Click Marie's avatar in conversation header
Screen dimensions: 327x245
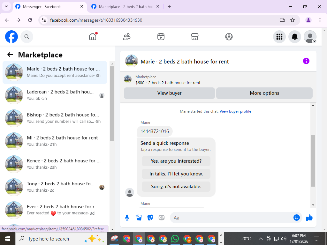pyautogui.click(x=131, y=61)
